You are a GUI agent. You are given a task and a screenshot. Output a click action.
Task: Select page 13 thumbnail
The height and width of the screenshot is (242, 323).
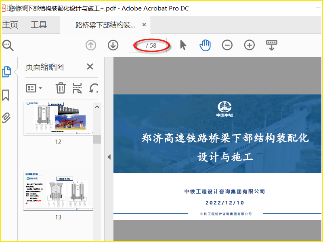58,191
